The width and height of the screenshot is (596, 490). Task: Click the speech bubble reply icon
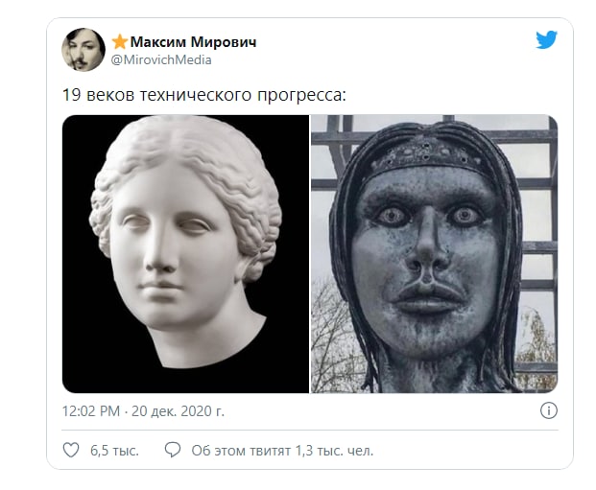point(173,450)
